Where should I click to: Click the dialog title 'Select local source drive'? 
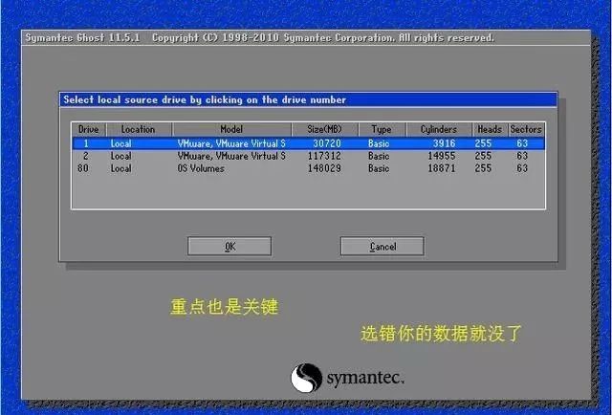(x=205, y=100)
